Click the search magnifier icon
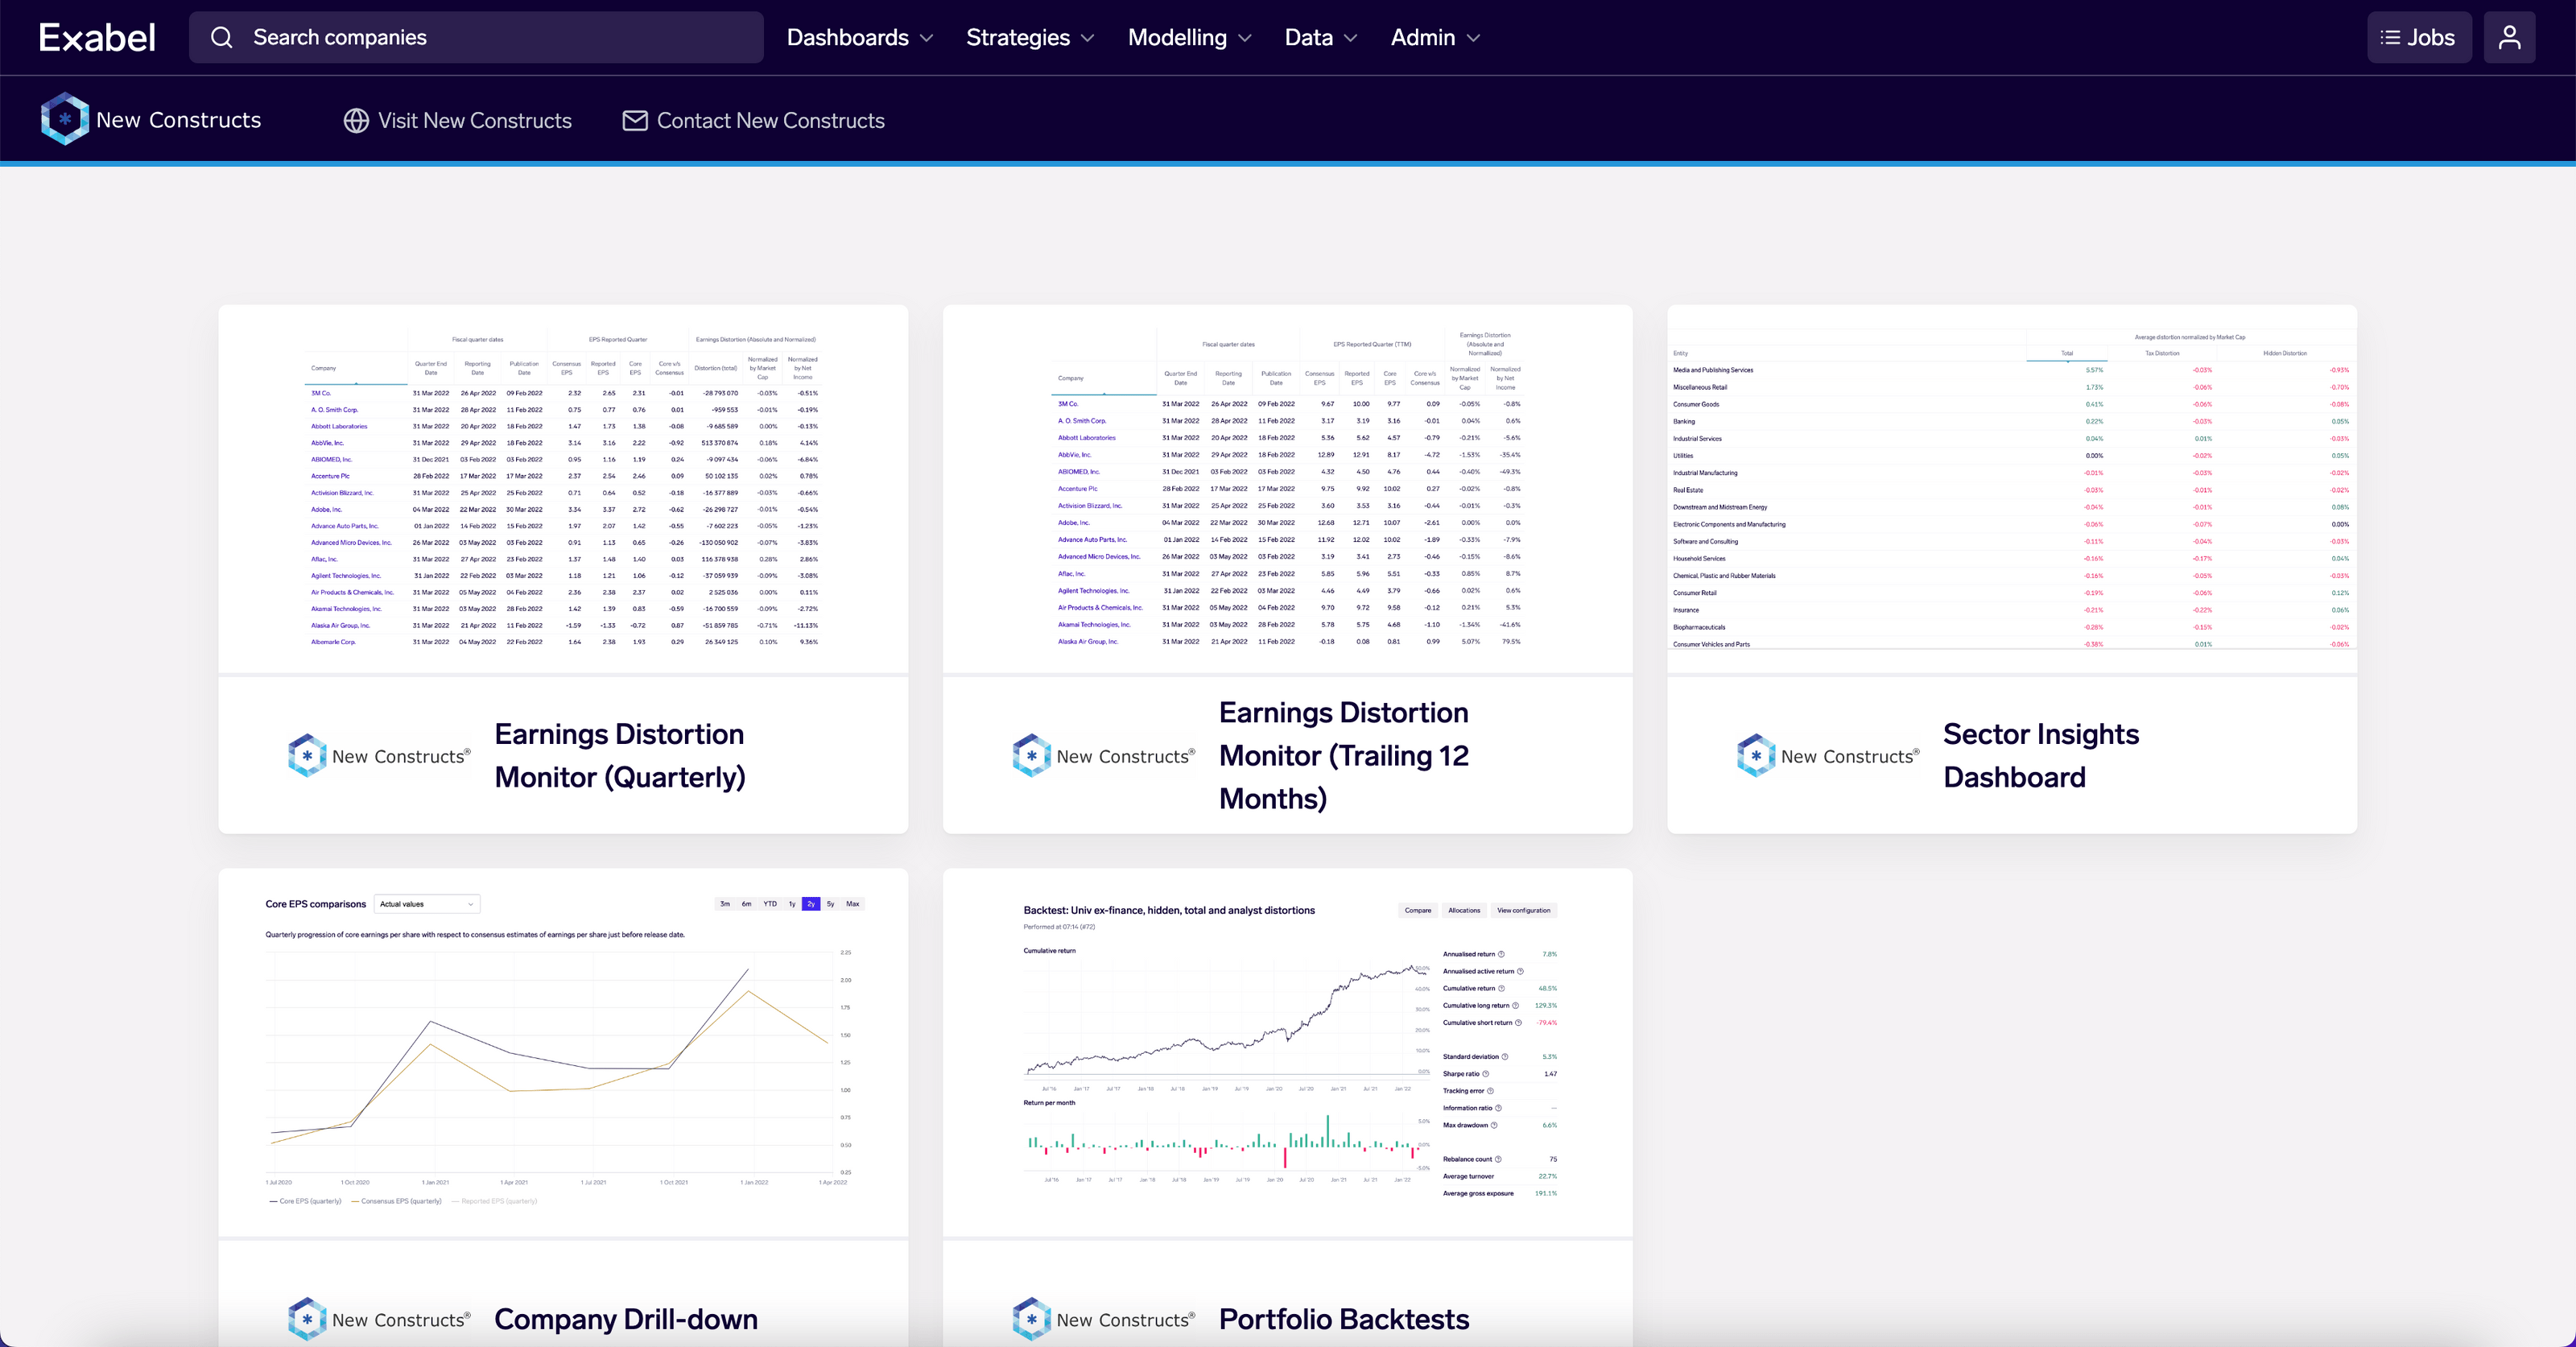The image size is (2576, 1347). [222, 38]
